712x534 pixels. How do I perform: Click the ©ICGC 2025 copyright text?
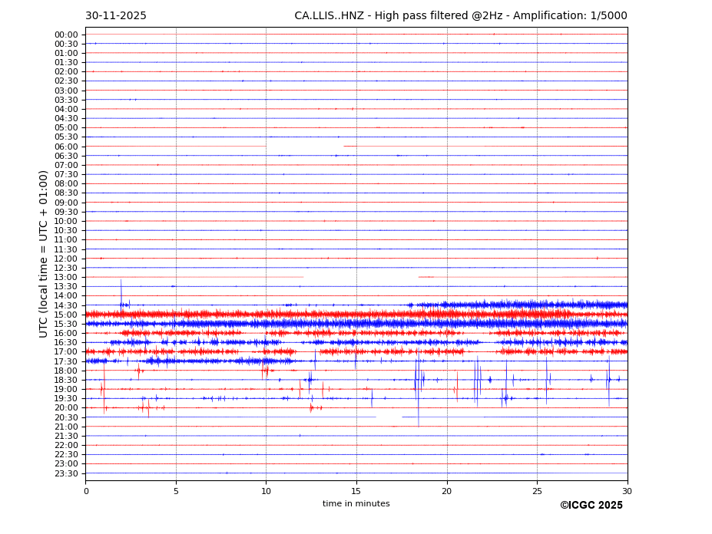591,506
